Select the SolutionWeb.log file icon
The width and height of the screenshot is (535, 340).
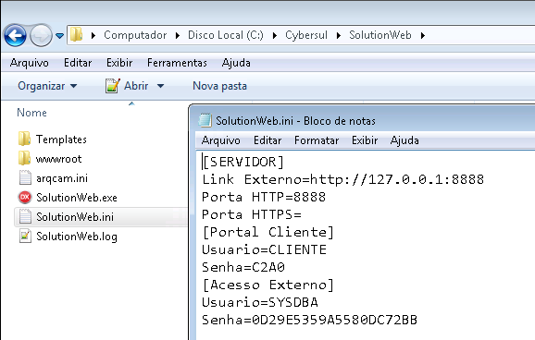[25, 236]
